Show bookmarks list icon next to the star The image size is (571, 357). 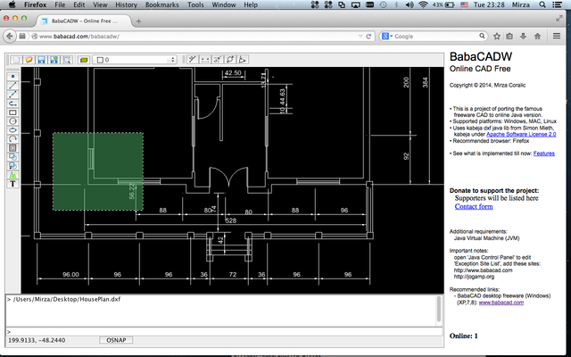[509, 36]
